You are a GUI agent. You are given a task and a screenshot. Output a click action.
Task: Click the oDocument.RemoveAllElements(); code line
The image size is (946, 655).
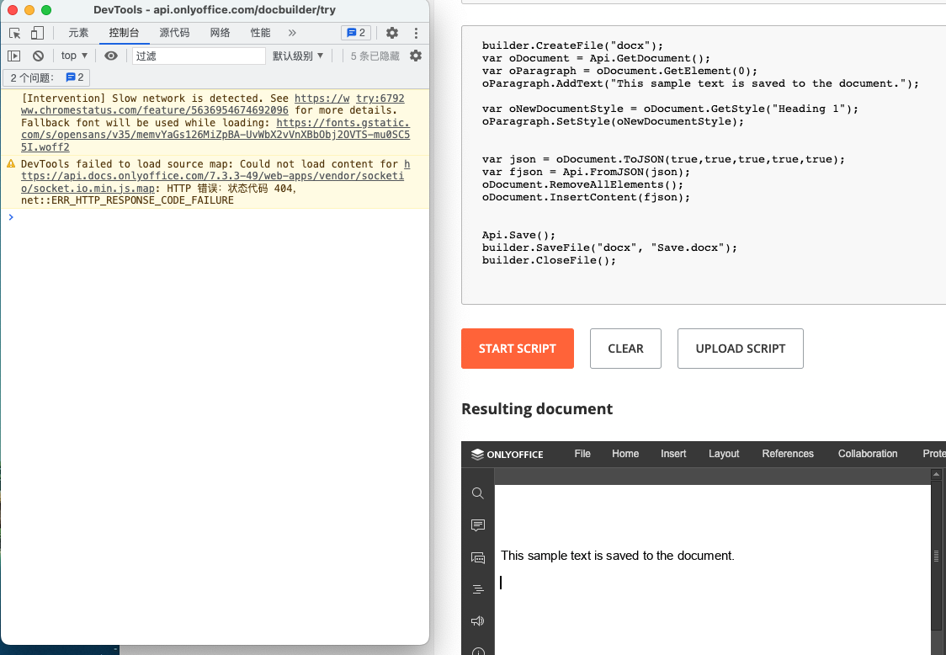[582, 184]
